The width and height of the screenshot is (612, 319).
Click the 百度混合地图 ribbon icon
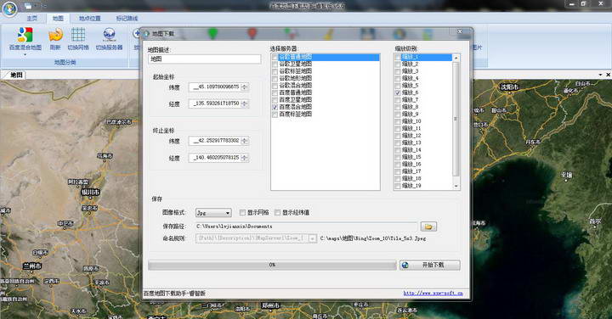pyautogui.click(x=25, y=36)
